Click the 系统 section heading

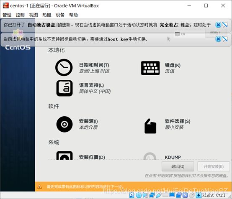(x=54, y=142)
